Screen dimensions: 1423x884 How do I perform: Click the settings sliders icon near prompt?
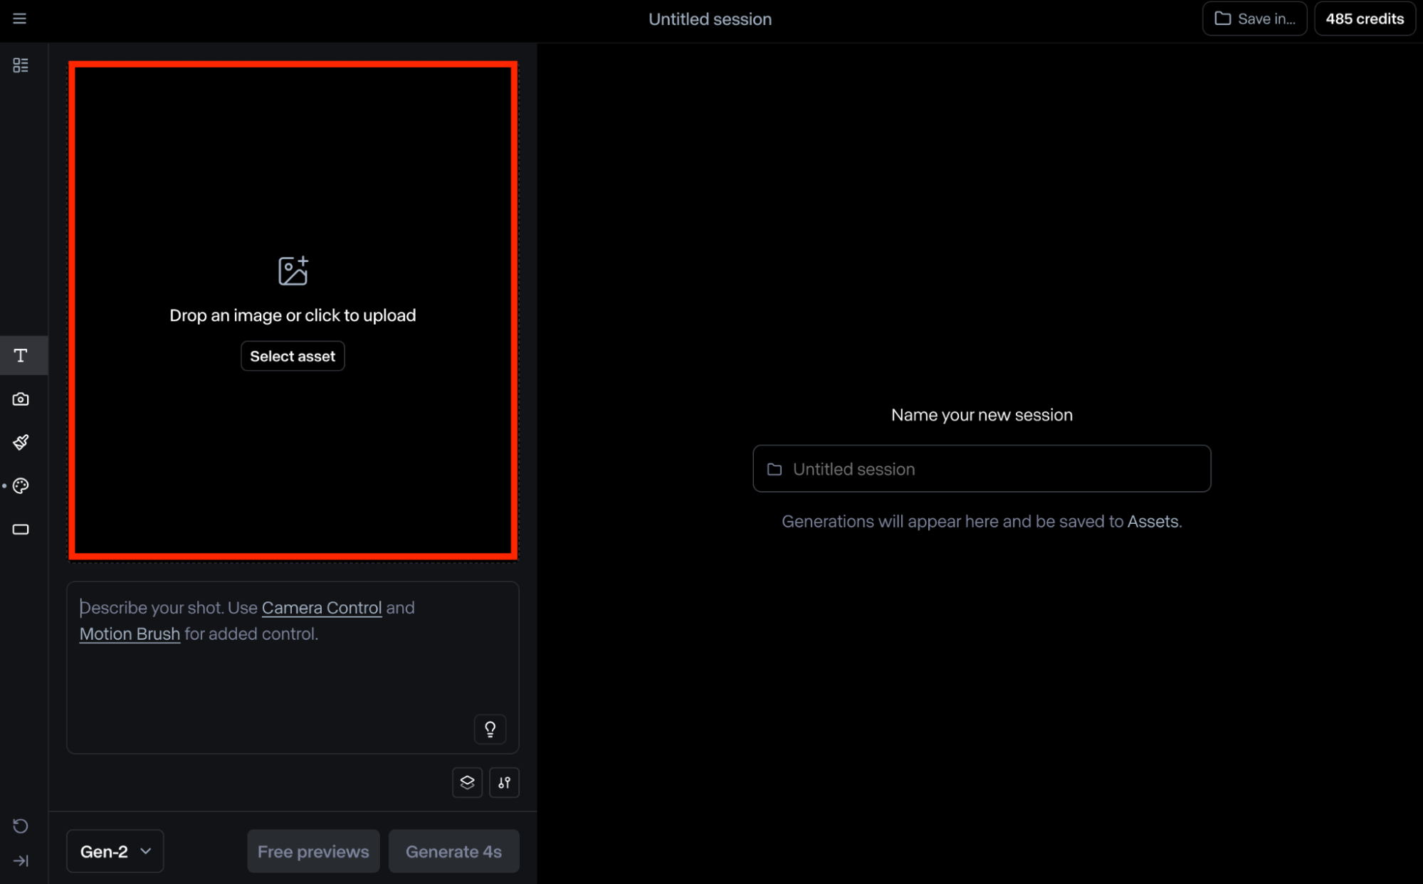point(504,782)
